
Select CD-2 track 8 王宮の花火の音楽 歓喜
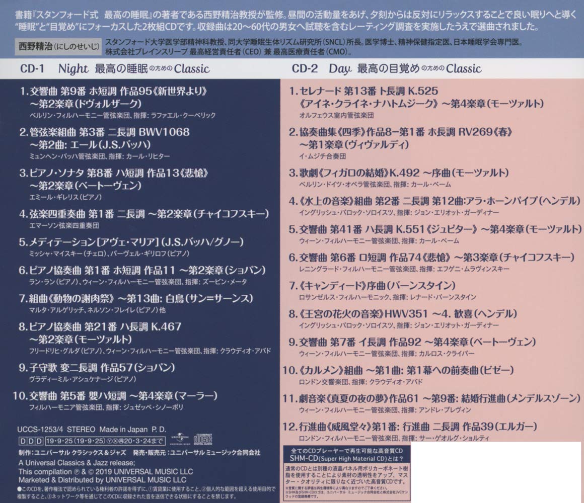pyautogui.click(x=403, y=314)
